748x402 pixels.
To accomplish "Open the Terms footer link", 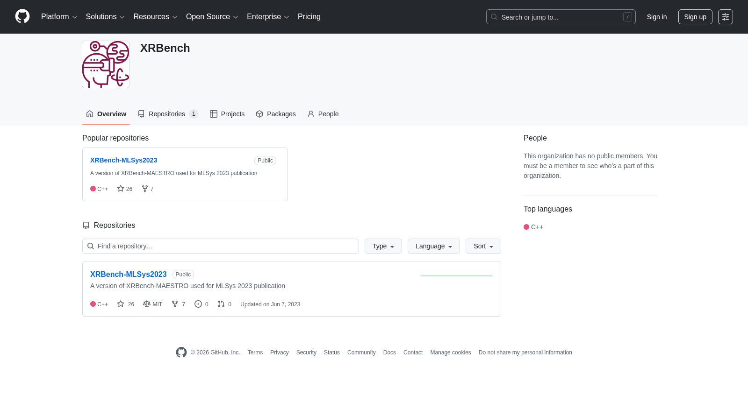I will [255, 353].
